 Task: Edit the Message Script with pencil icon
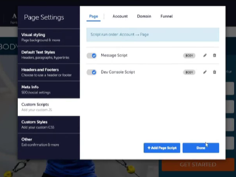pyautogui.click(x=205, y=55)
